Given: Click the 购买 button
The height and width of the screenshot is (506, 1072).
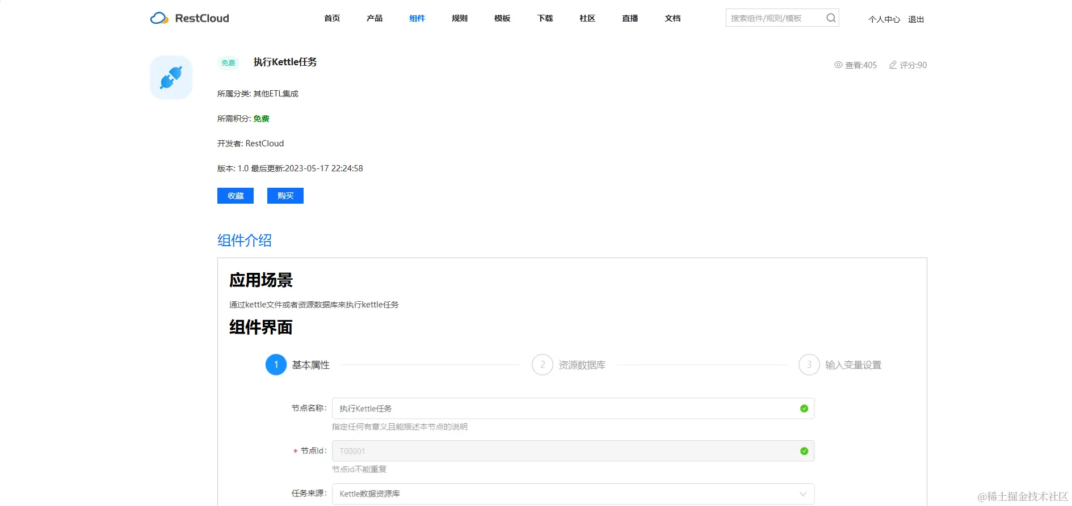Looking at the screenshot, I should coord(285,196).
